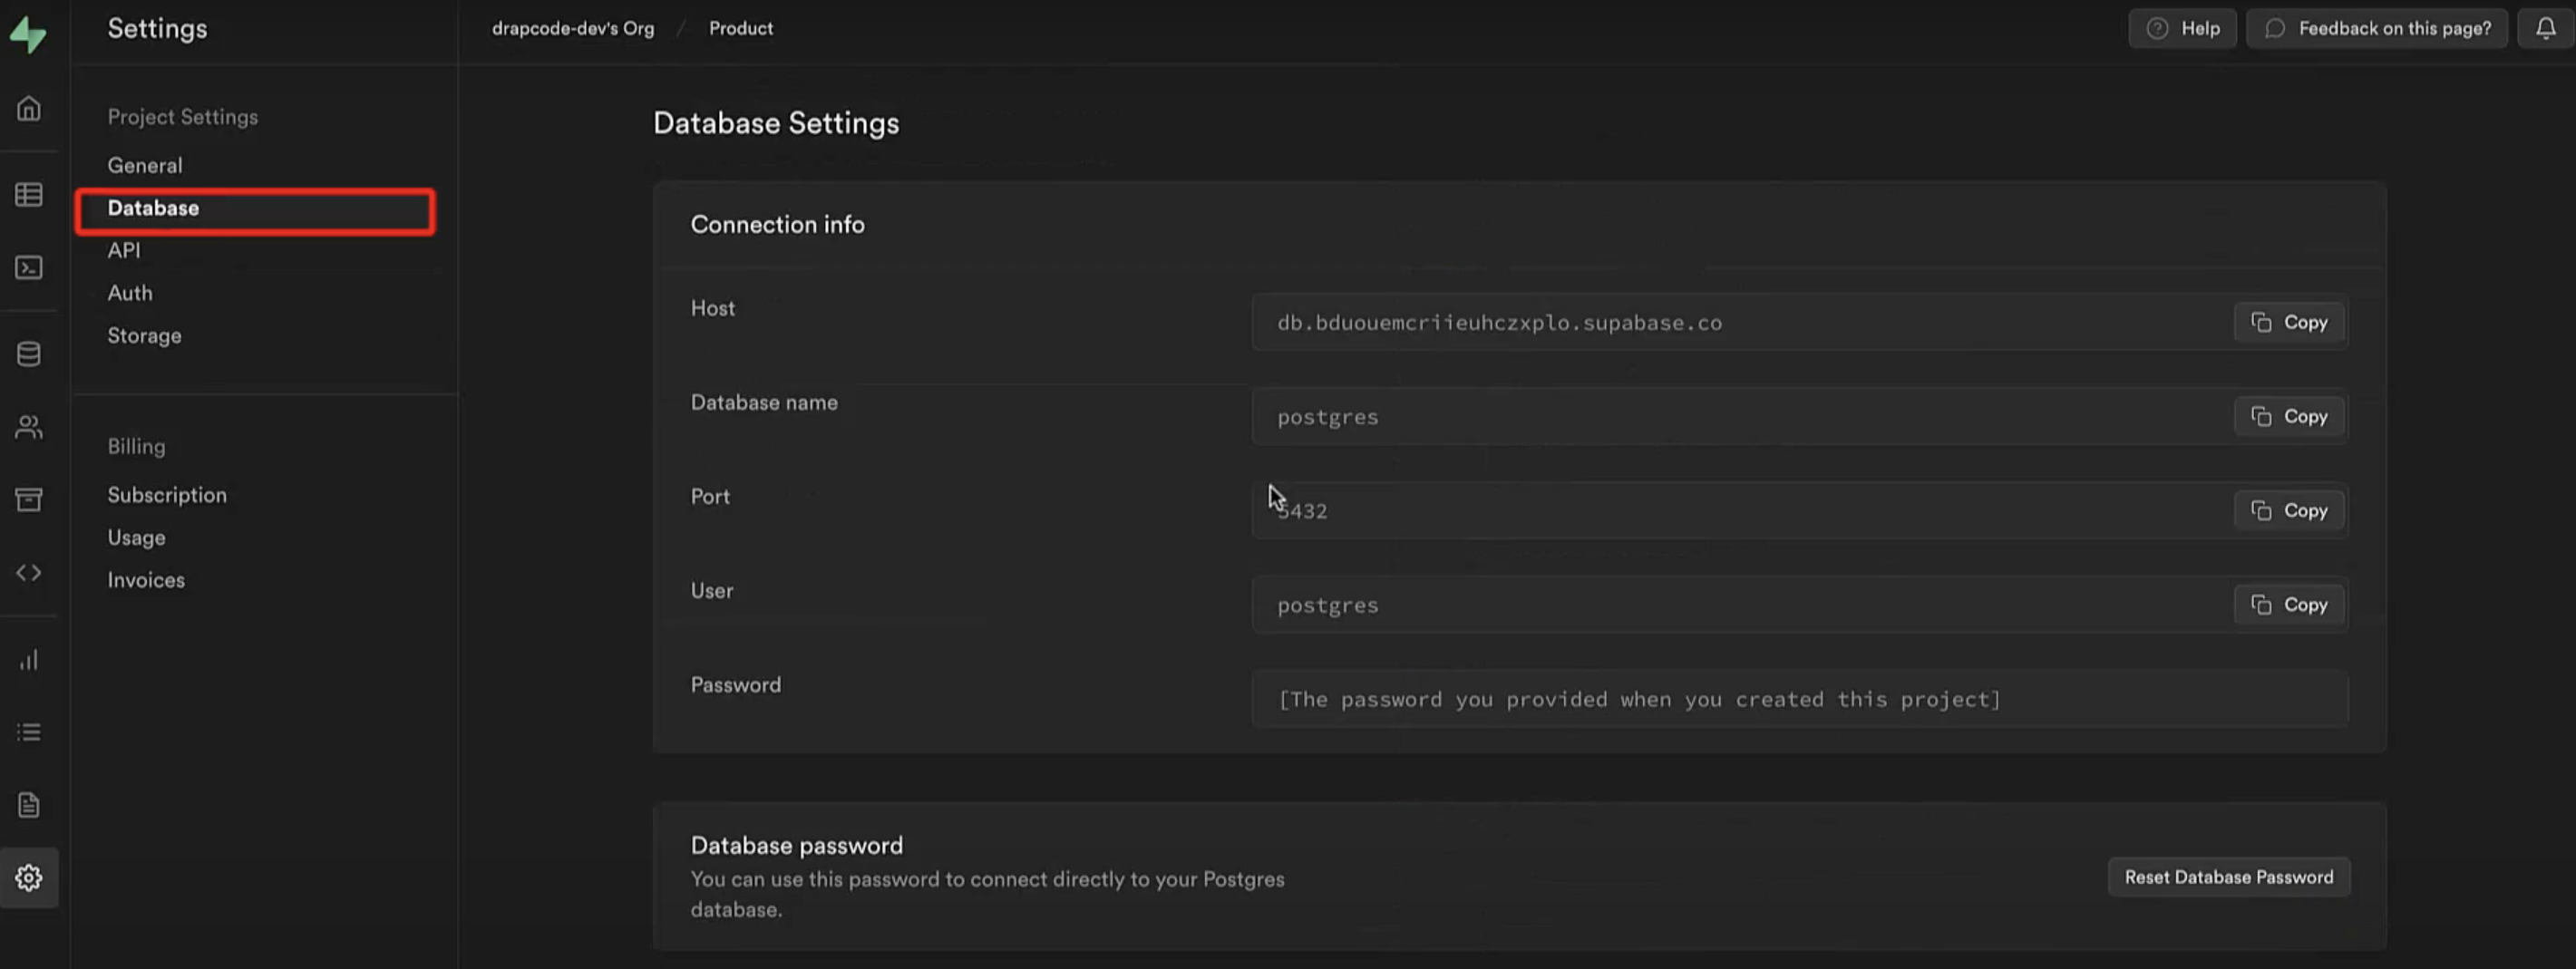Open the Table editor sidebar icon

29,194
